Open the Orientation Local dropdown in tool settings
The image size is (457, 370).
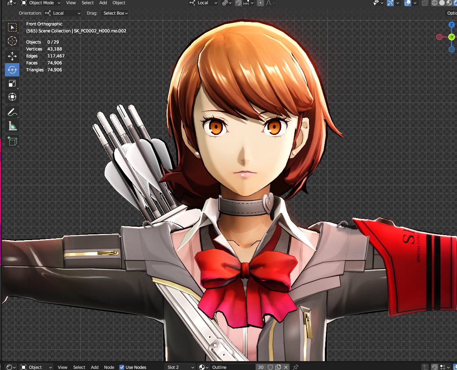point(62,13)
